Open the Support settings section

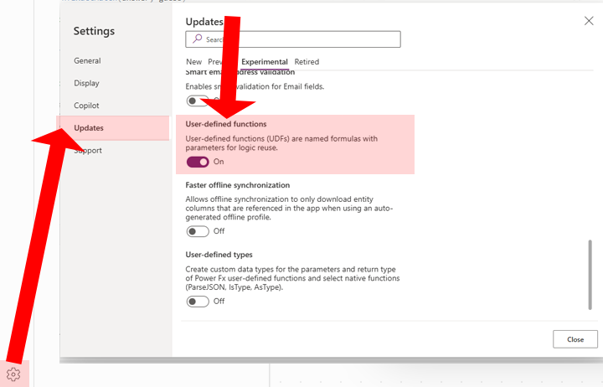tap(89, 151)
